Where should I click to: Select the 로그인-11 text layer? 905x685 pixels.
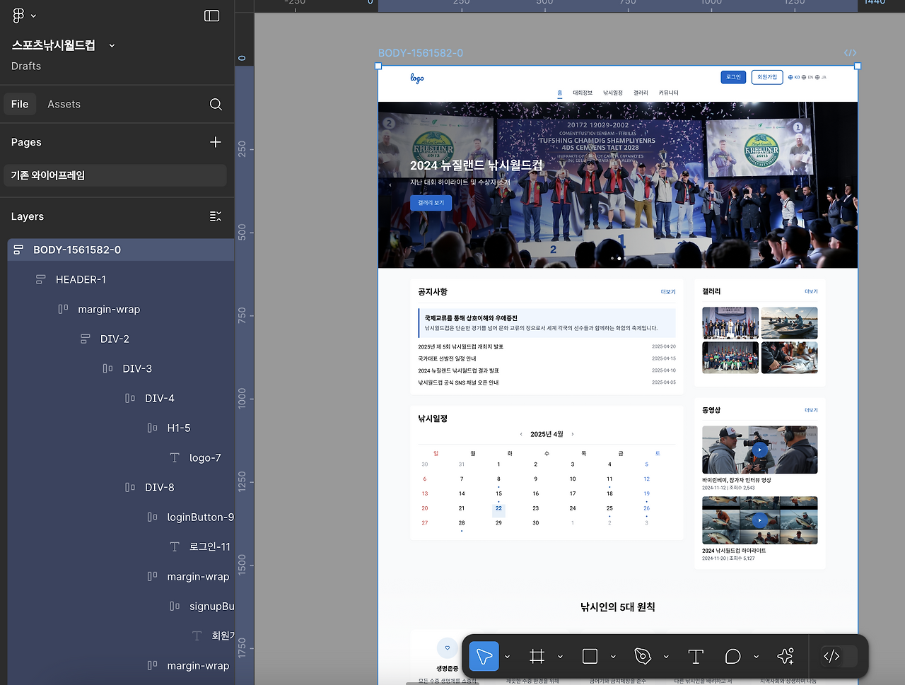click(209, 546)
